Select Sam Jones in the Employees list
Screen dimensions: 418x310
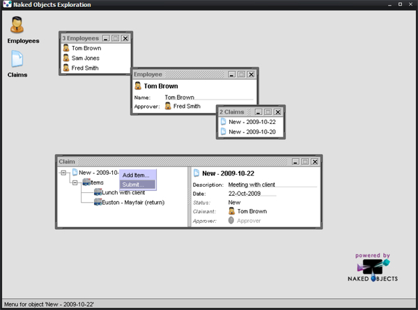click(x=85, y=59)
